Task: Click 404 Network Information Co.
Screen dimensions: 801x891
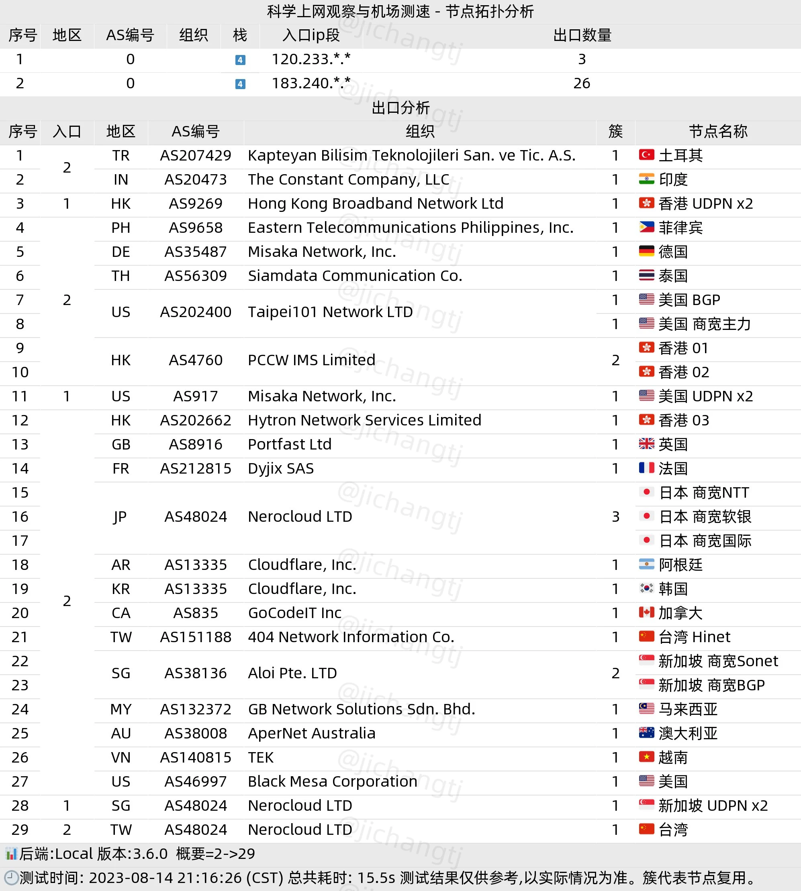Action: click(x=351, y=637)
